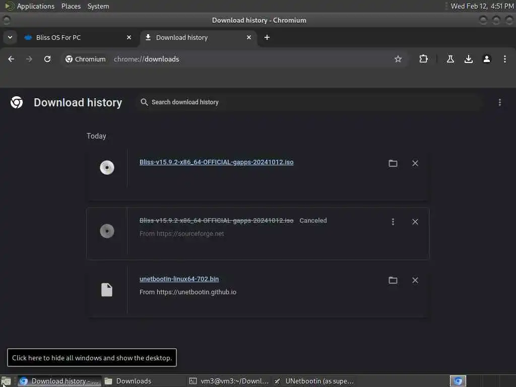This screenshot has width=516, height=387.
Task: Open the Extensions puzzle icon
Action: pos(423,59)
